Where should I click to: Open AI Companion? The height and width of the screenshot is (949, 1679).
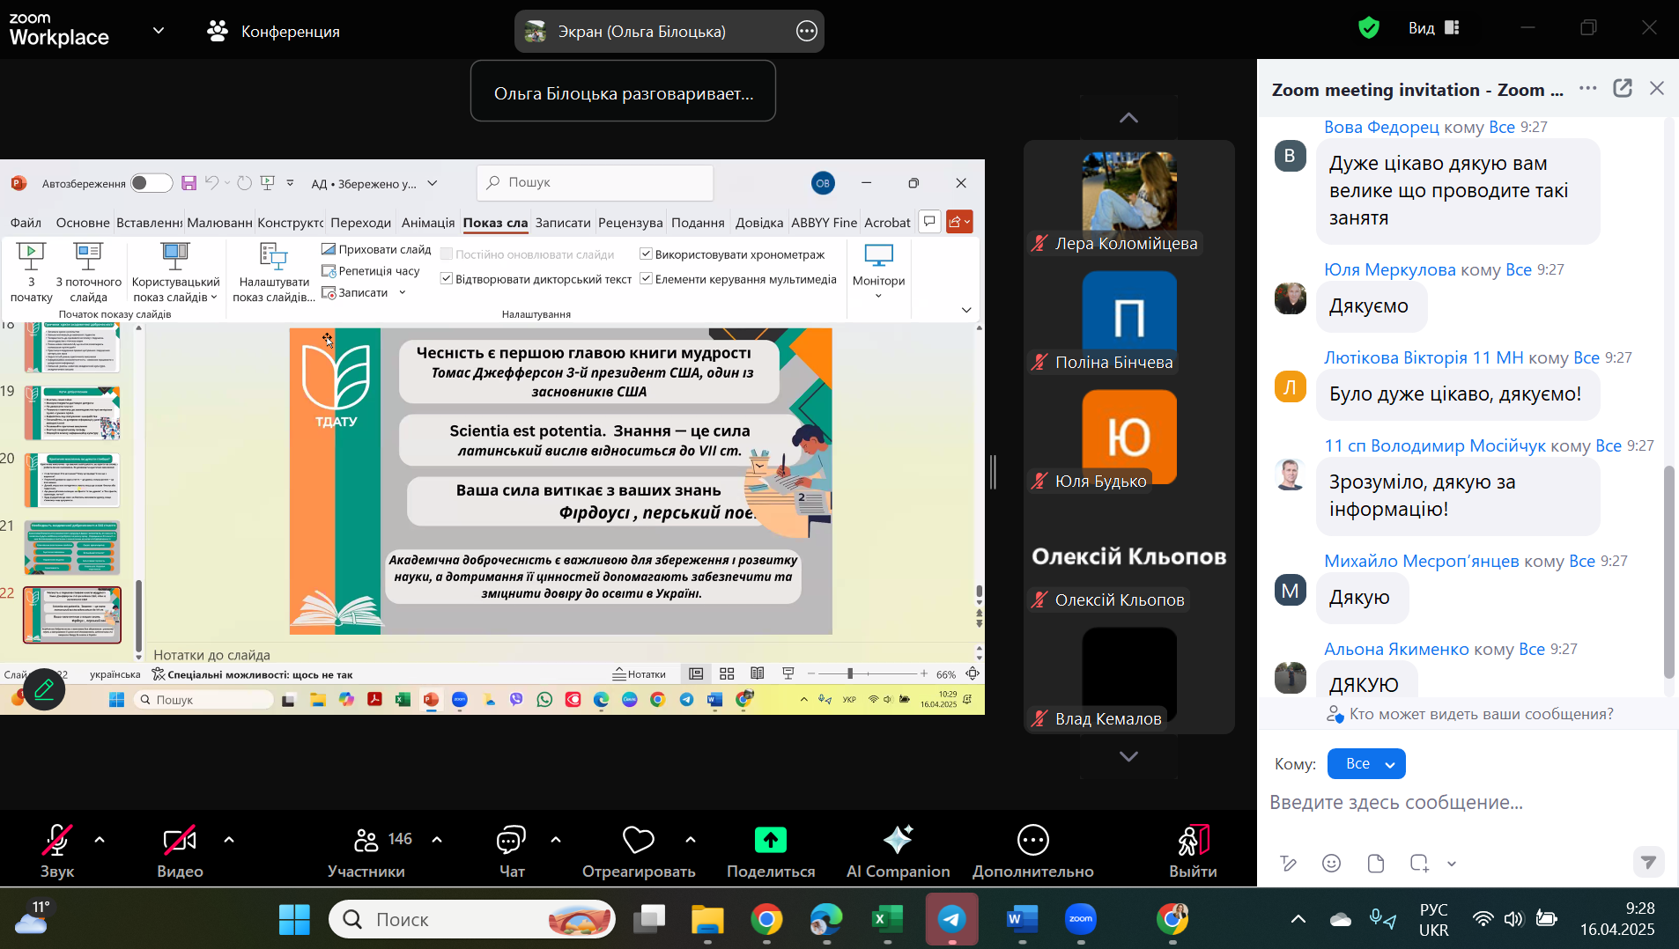pos(898,850)
